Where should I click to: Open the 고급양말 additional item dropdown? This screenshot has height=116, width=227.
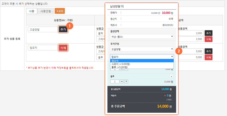(x=142, y=49)
